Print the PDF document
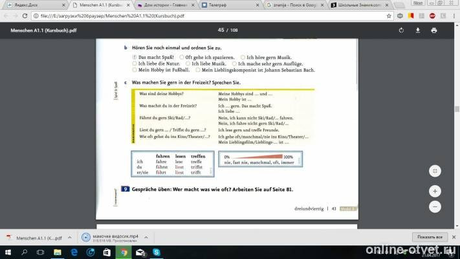 coord(434,30)
